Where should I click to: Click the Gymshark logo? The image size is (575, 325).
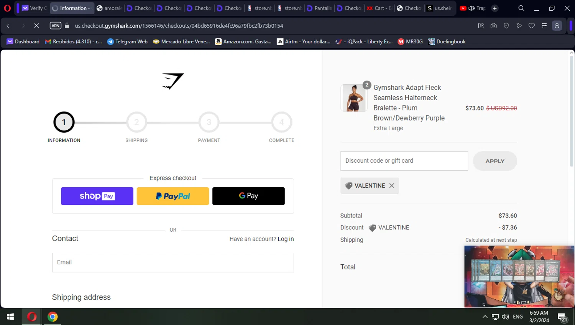coord(173,81)
